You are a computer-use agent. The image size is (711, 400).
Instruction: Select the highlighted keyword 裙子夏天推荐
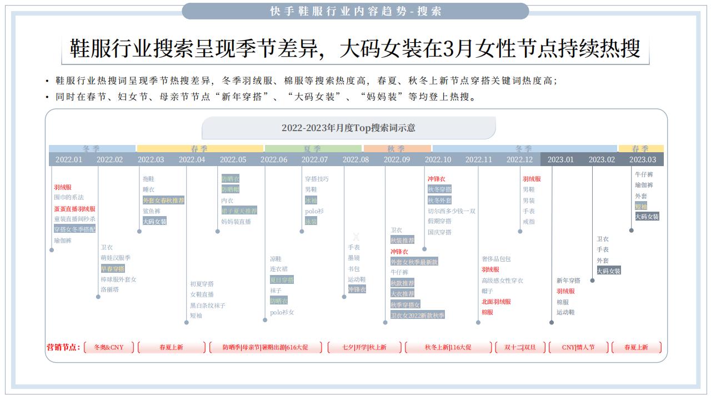(239, 211)
